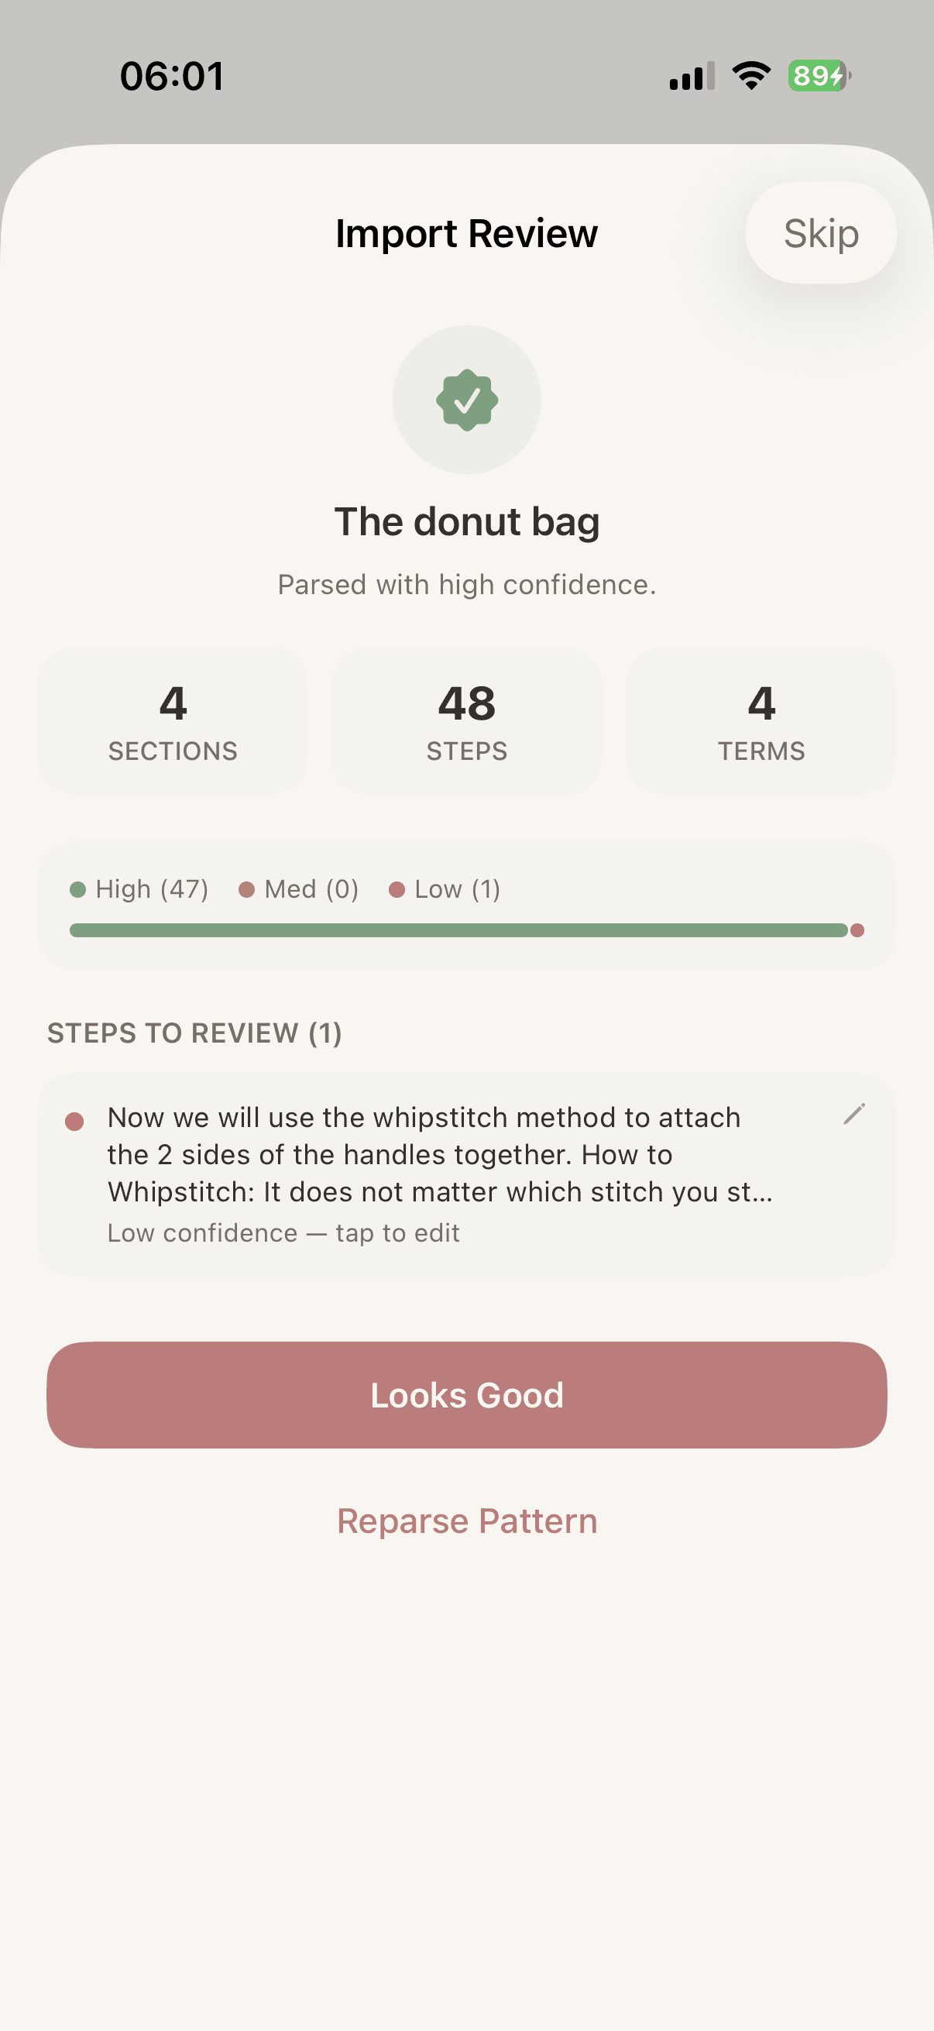Tap the "Low confidence — tap to edit" text
This screenshot has height=2031, width=934.
(283, 1233)
